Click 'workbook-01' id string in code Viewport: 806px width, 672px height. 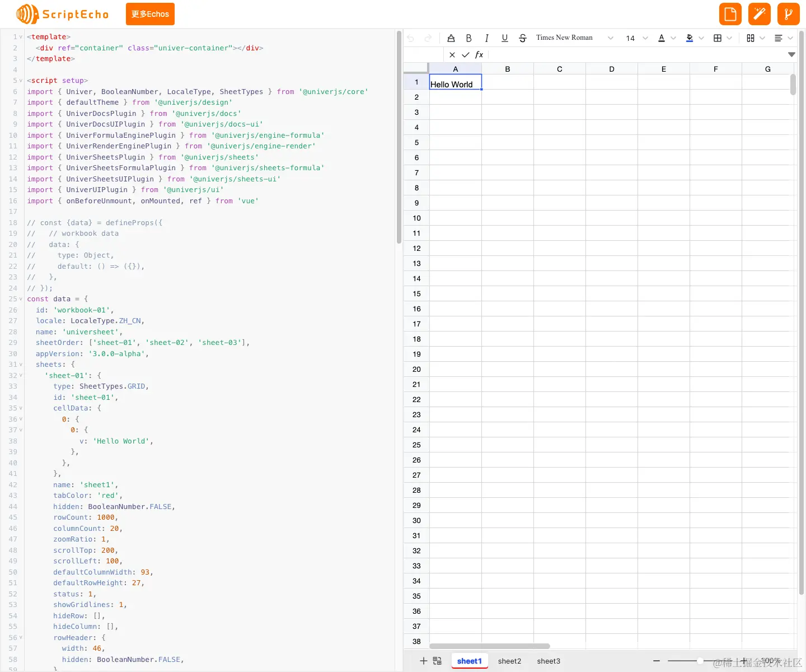[83, 310]
